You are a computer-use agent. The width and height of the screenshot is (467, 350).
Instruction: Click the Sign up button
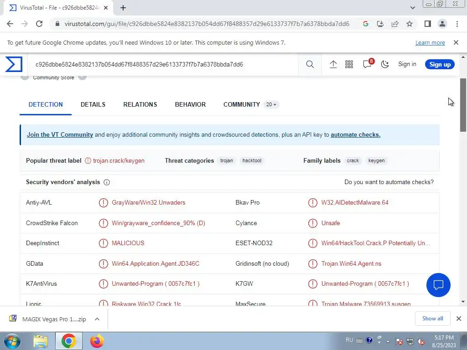point(440,64)
